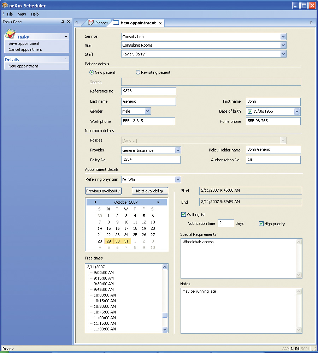Screen dimensions: 318x353
Task: Uncheck the Waiting list checkbox
Action: point(183,214)
